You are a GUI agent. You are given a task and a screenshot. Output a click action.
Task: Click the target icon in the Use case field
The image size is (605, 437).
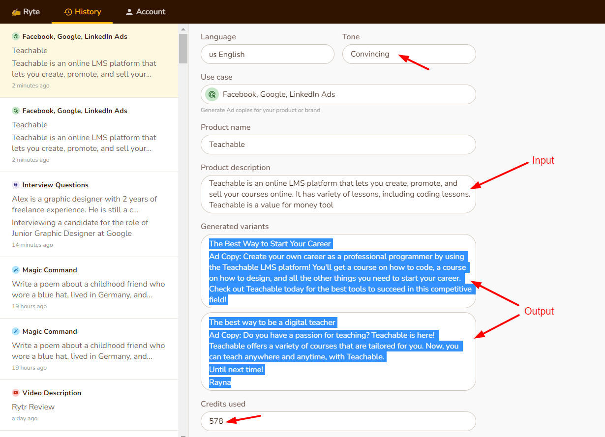pos(212,94)
